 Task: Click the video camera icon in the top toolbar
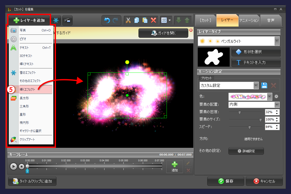[x=67, y=20]
